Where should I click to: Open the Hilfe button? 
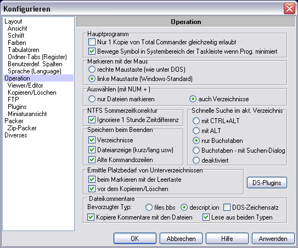pyautogui.click(x=227, y=238)
